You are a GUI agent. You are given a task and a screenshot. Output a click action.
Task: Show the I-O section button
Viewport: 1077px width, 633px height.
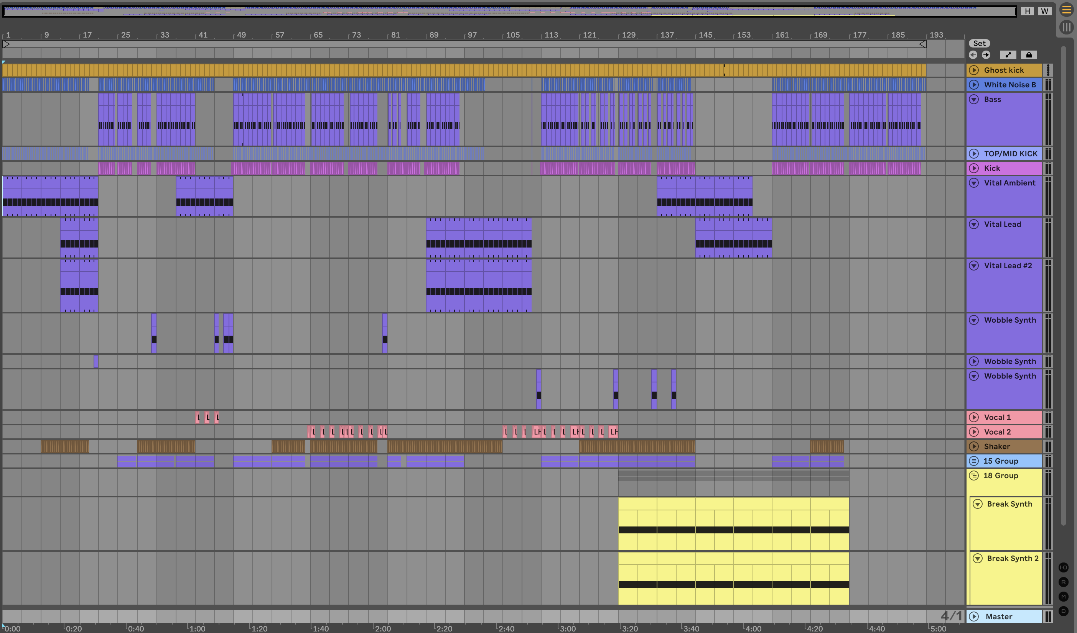coord(1064,567)
